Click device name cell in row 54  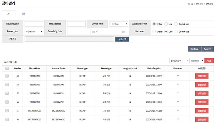point(59,120)
